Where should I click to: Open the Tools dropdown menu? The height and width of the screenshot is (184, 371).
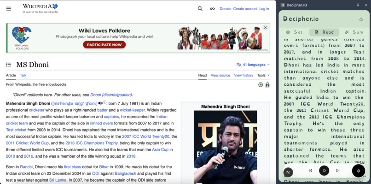pos(263,75)
